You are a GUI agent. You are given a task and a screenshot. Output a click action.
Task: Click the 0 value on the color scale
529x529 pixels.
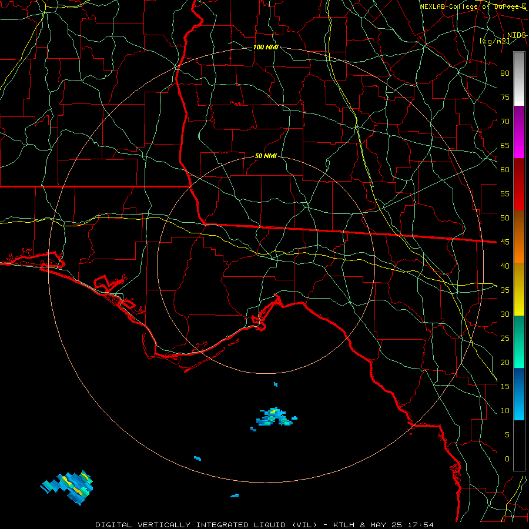[x=507, y=459]
